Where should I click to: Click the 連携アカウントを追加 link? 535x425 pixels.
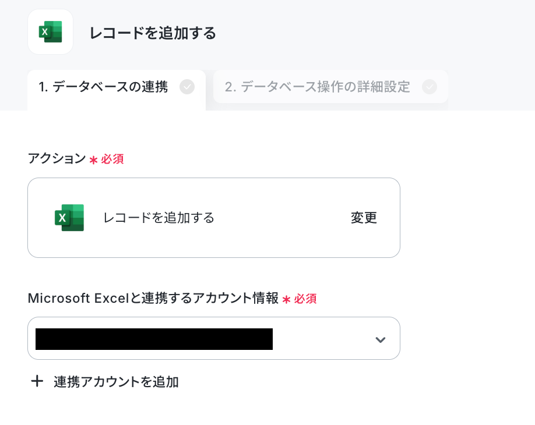click(116, 382)
